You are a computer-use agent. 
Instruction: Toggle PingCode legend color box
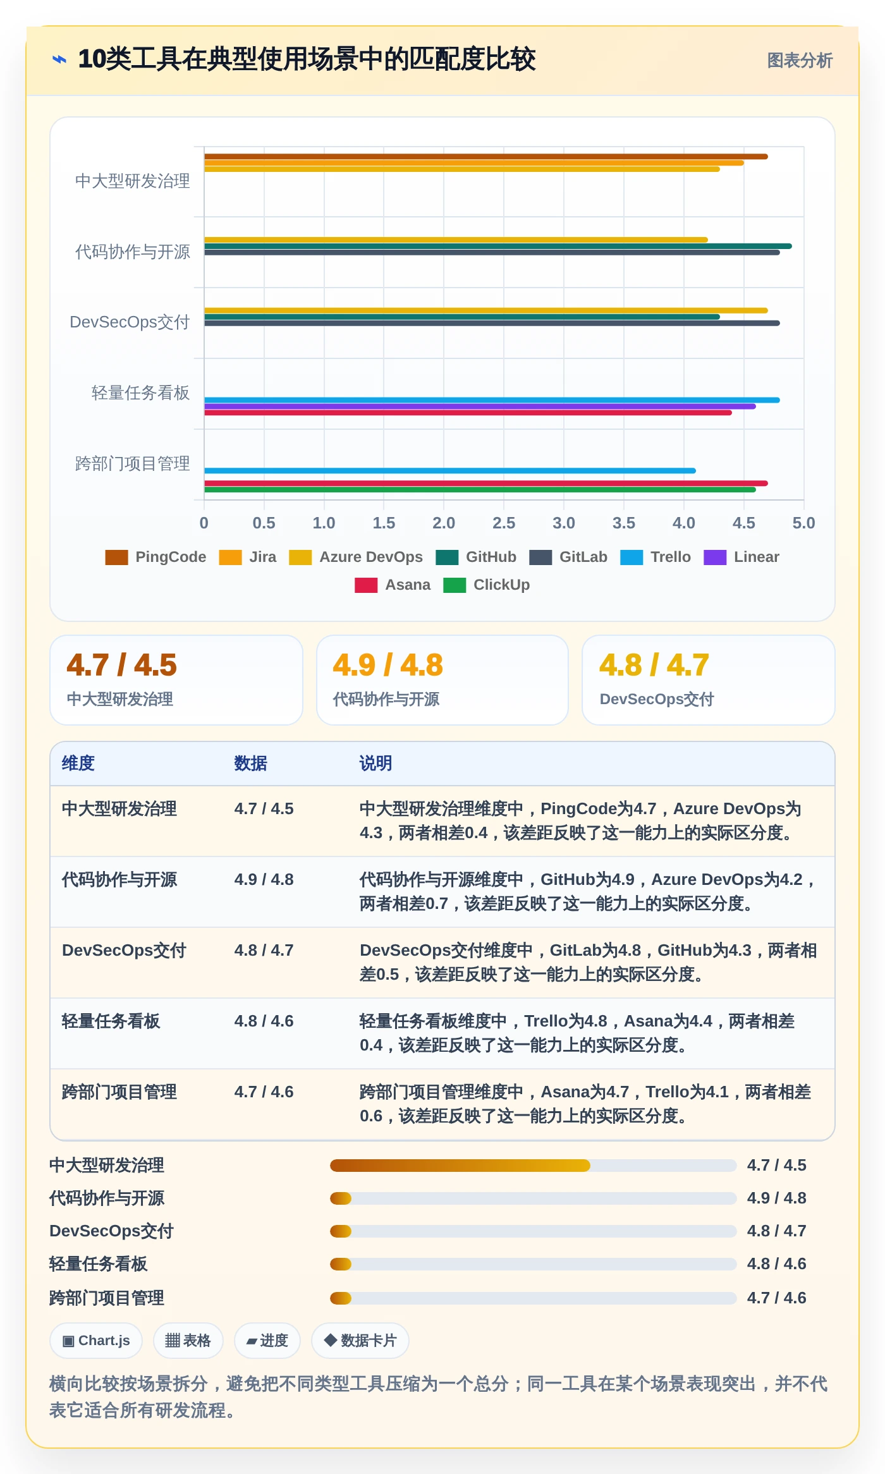pos(116,557)
